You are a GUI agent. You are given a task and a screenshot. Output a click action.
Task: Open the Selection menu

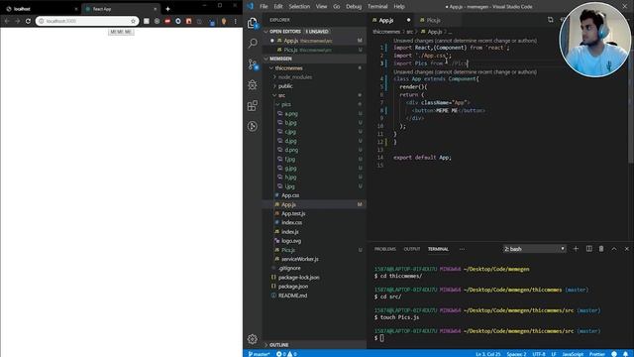(299, 7)
